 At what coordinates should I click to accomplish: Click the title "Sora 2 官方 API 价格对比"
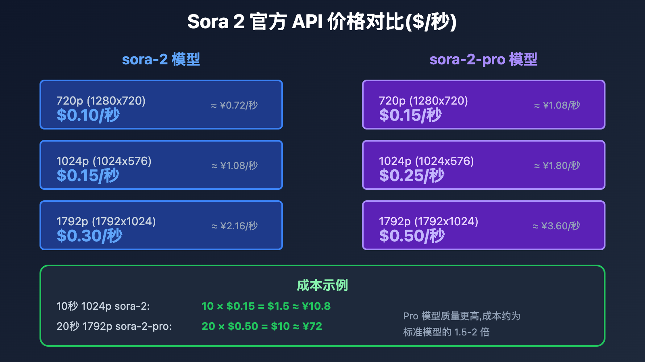pos(322,22)
